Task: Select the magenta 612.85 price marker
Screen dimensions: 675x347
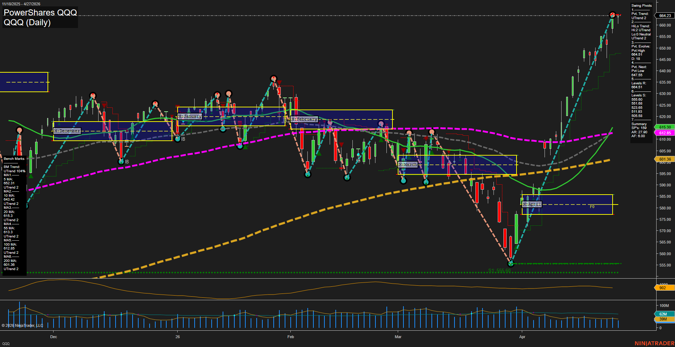Action: (665, 133)
